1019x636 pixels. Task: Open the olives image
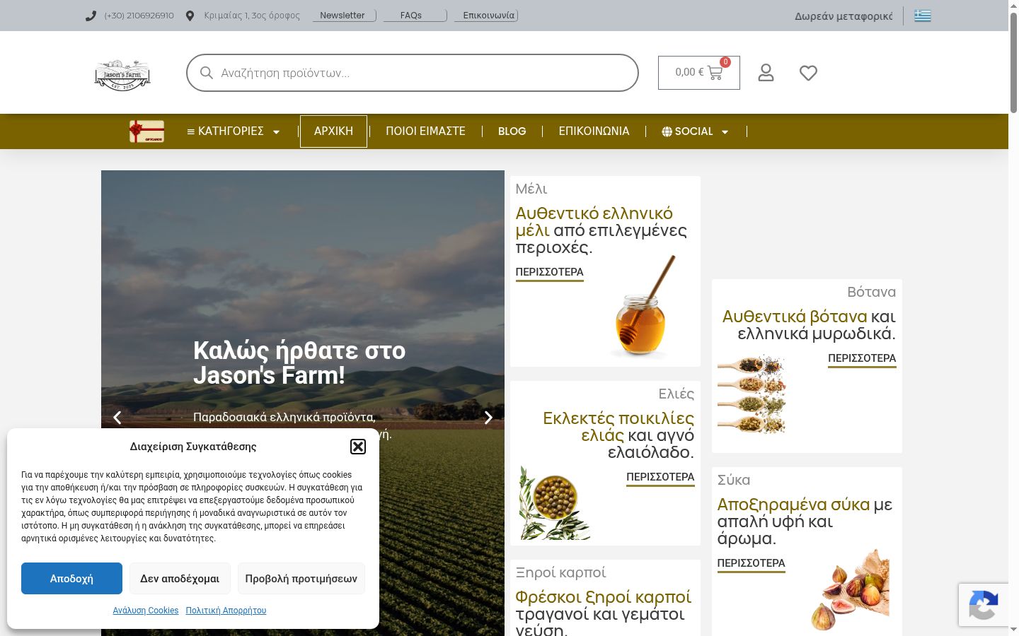coord(554,502)
